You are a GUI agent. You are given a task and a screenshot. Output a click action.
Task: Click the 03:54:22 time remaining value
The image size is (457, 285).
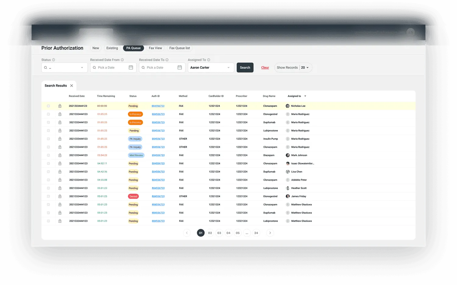point(102,155)
